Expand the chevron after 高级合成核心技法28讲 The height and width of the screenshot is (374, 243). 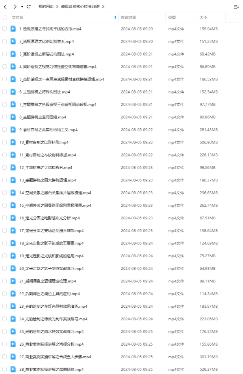(x=103, y=7)
